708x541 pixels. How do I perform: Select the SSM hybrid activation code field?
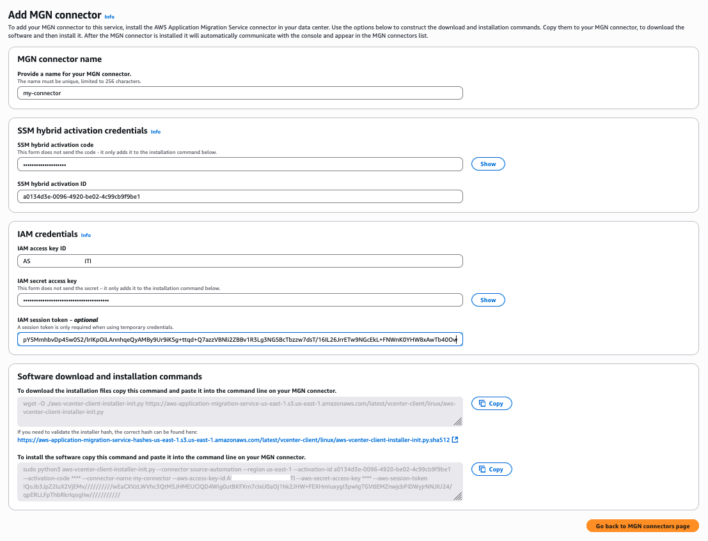[x=239, y=164]
